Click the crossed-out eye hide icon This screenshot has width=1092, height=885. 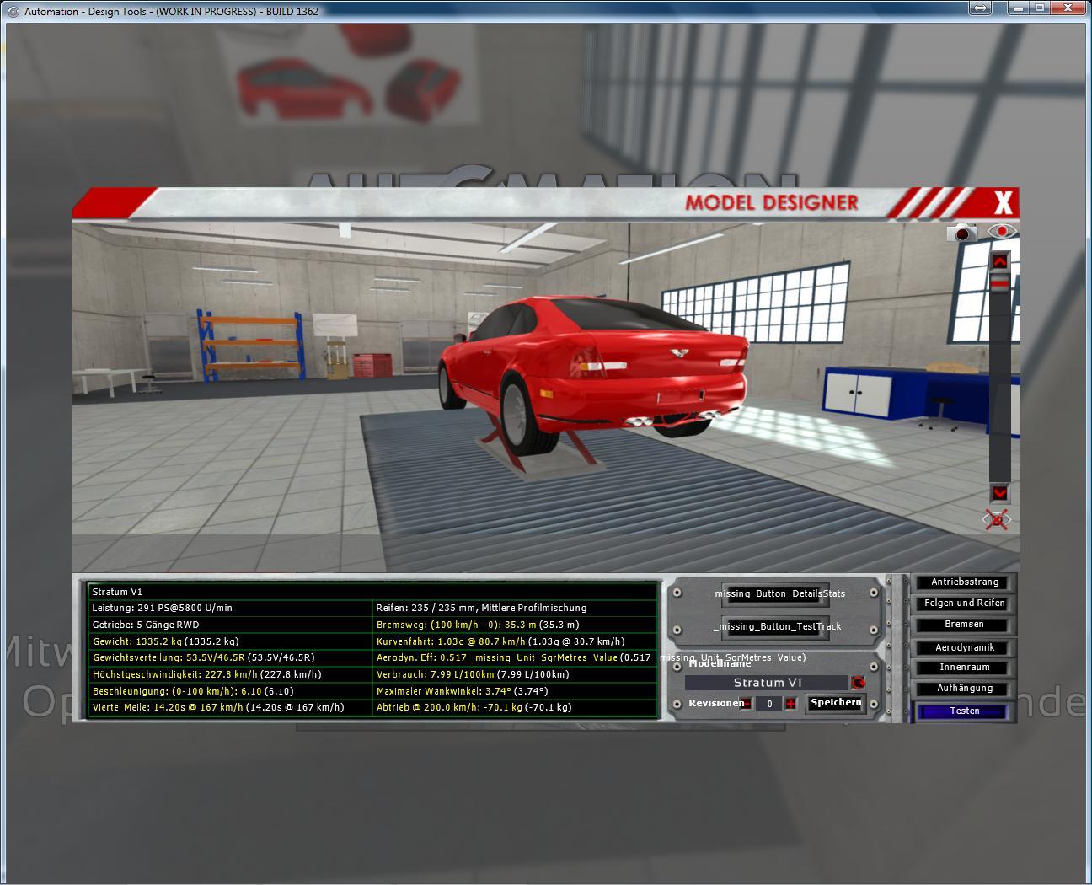997,520
